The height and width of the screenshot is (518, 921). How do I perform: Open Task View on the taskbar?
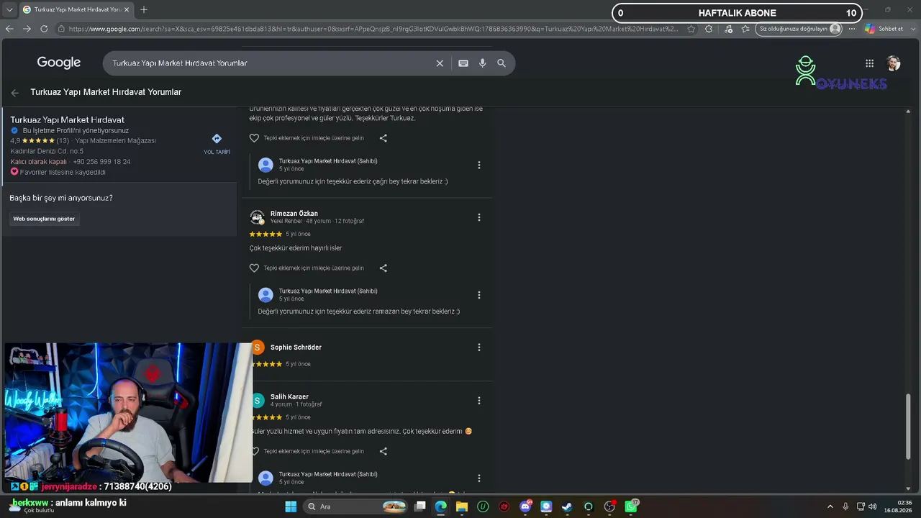pyautogui.click(x=420, y=506)
